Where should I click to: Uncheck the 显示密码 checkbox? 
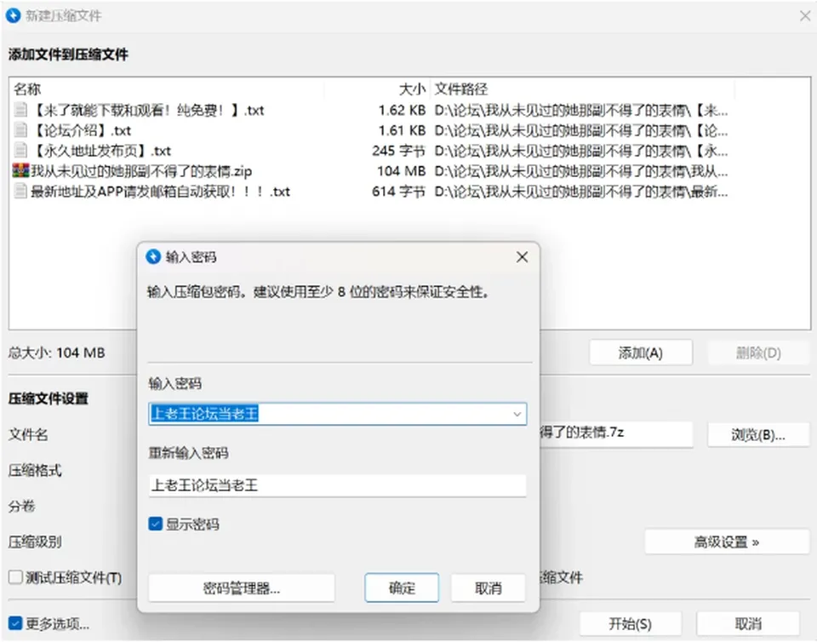(155, 524)
